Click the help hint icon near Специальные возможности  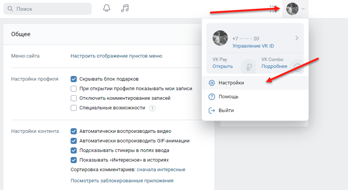click(x=152, y=108)
